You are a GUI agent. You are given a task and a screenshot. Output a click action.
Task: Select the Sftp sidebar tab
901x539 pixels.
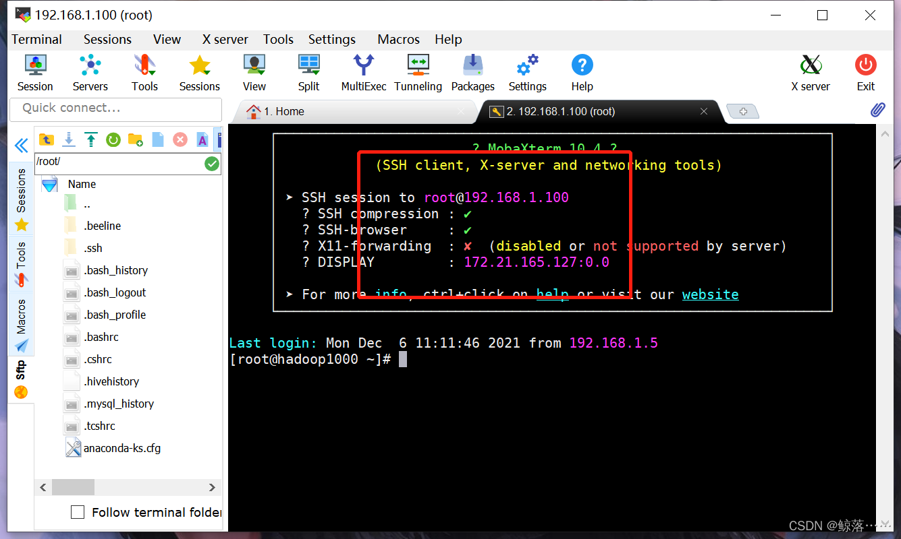(x=21, y=380)
